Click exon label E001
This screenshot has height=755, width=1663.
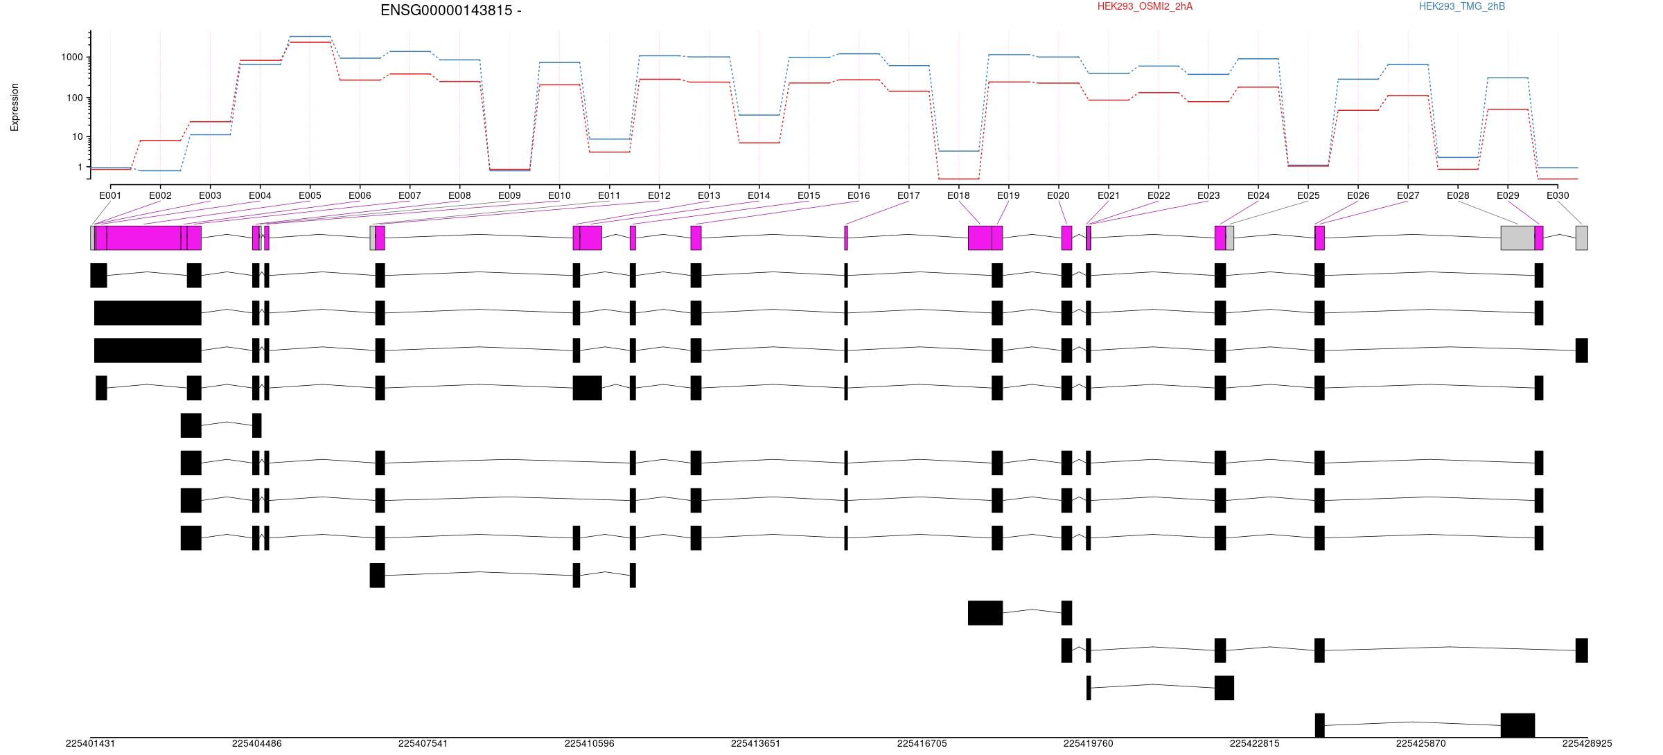110,195
